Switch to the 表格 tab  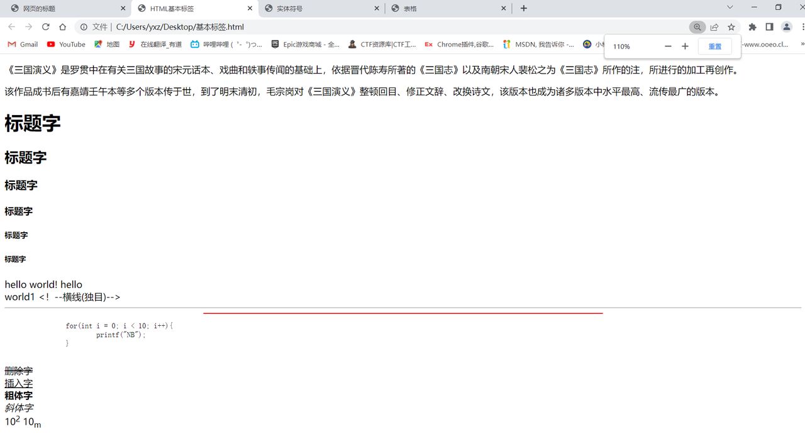[x=448, y=9]
